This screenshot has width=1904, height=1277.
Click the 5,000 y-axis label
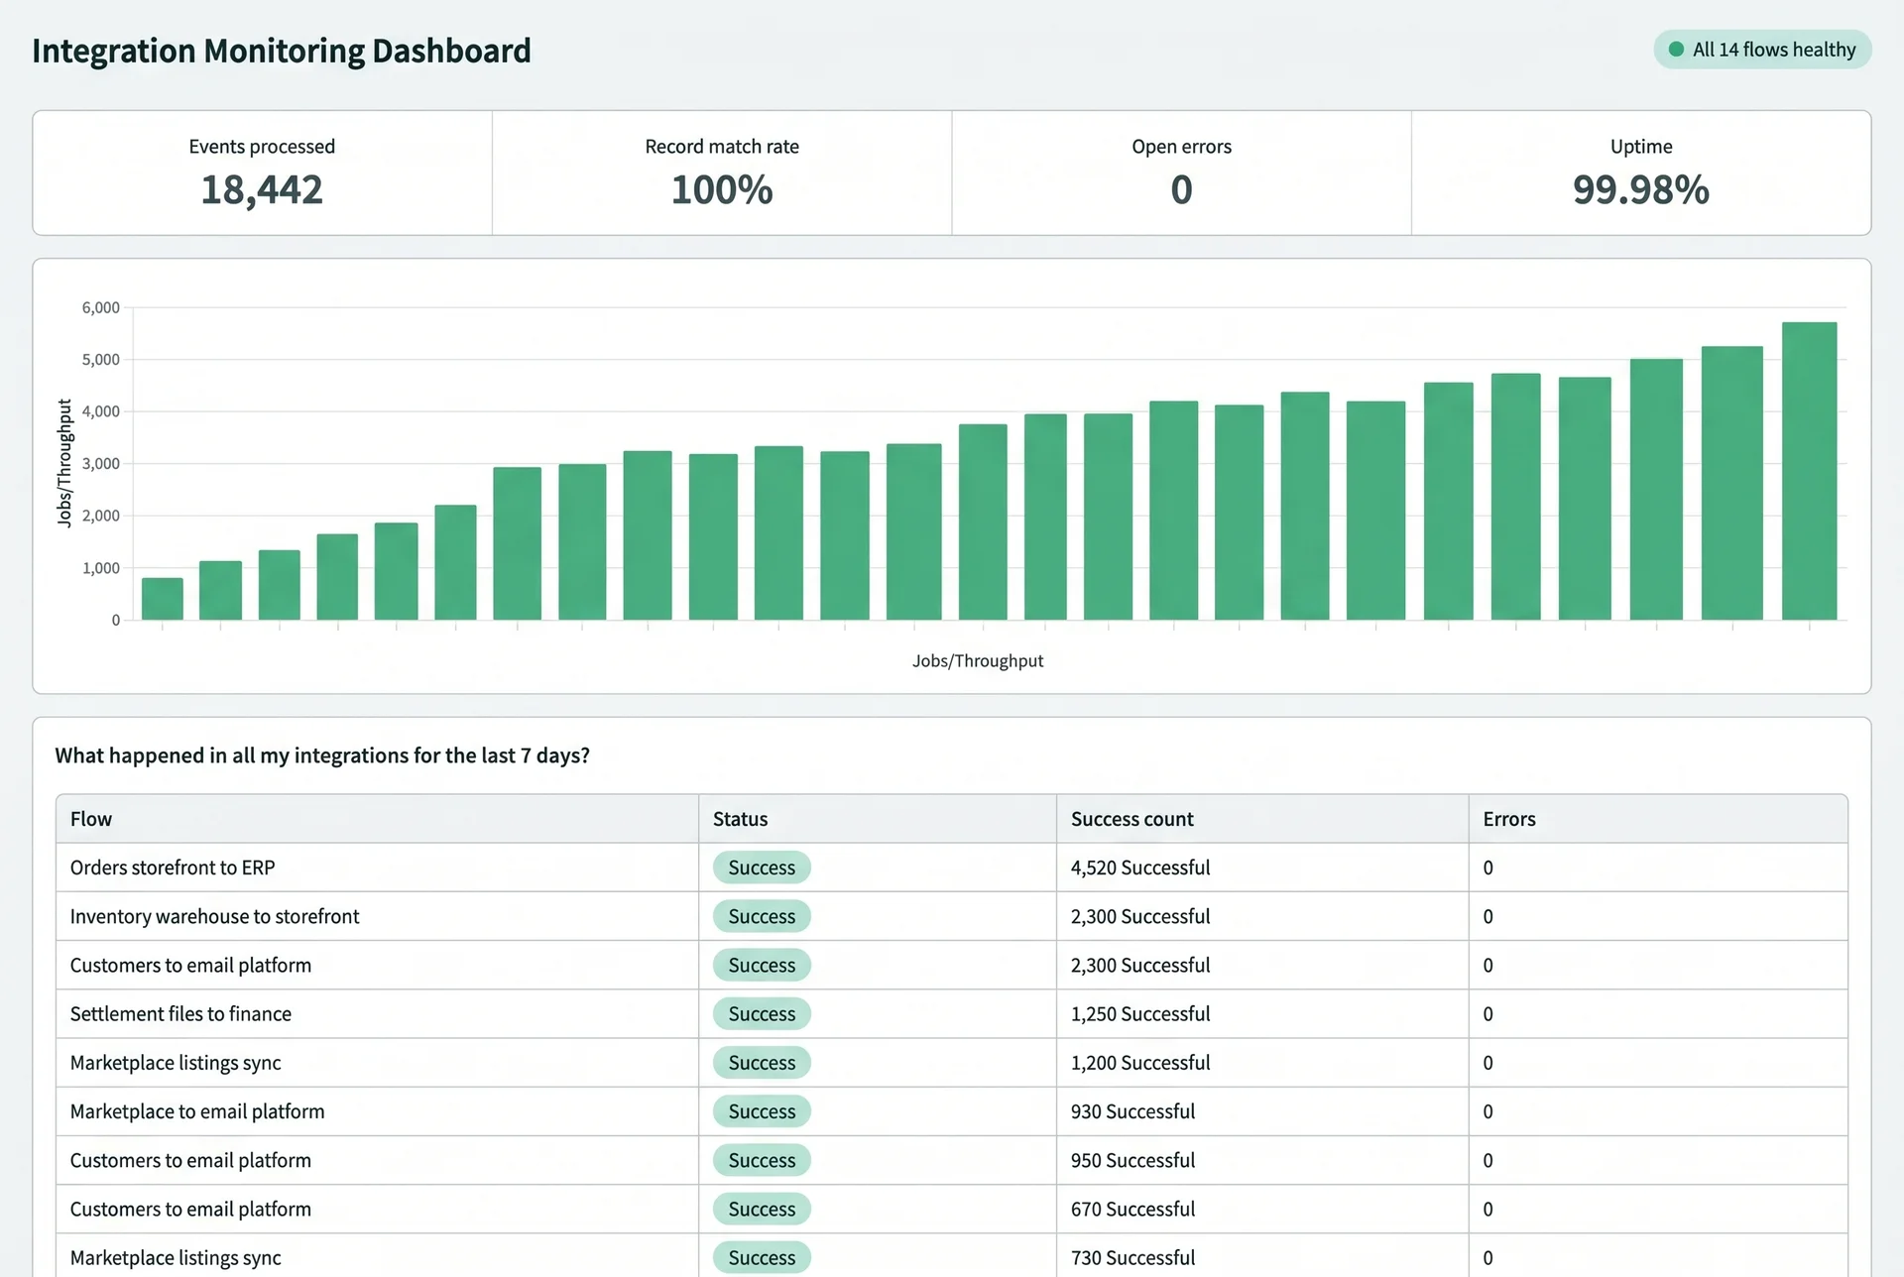coord(100,360)
